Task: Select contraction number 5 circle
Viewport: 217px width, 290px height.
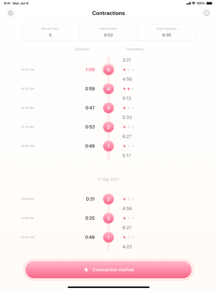Action: [x=108, y=70]
